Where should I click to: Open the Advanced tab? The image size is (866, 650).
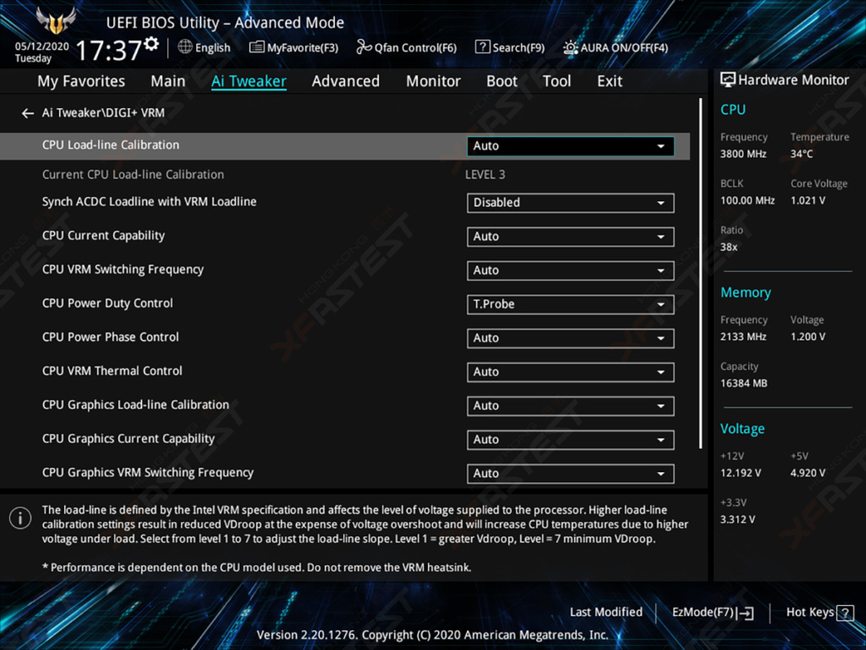[x=346, y=81]
